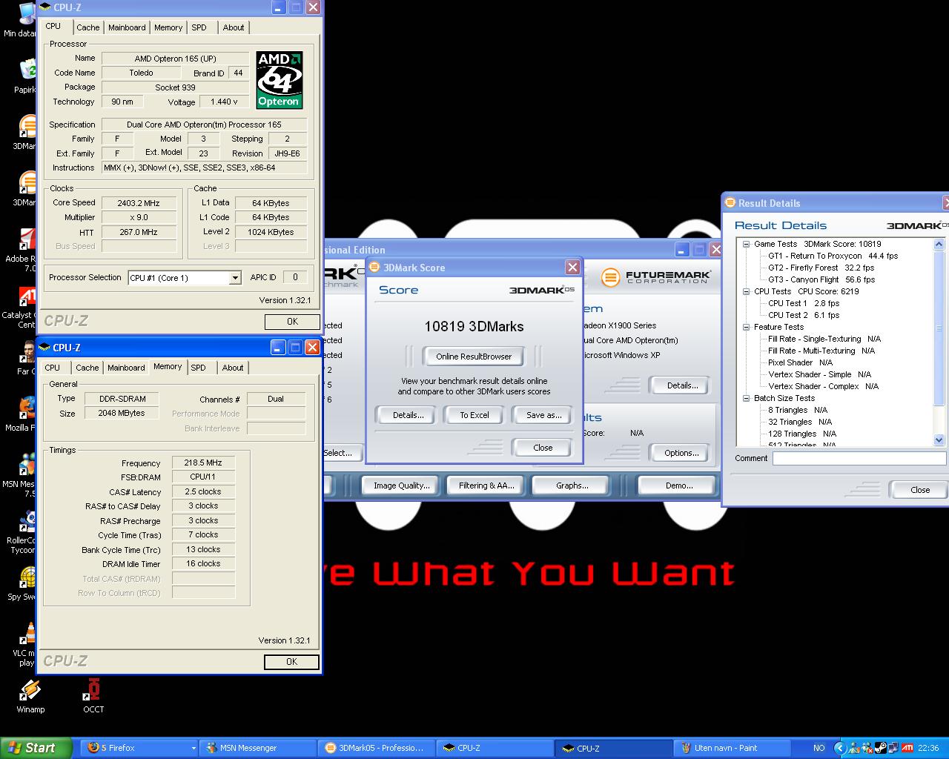Select CPU Test 1 result row

(804, 303)
